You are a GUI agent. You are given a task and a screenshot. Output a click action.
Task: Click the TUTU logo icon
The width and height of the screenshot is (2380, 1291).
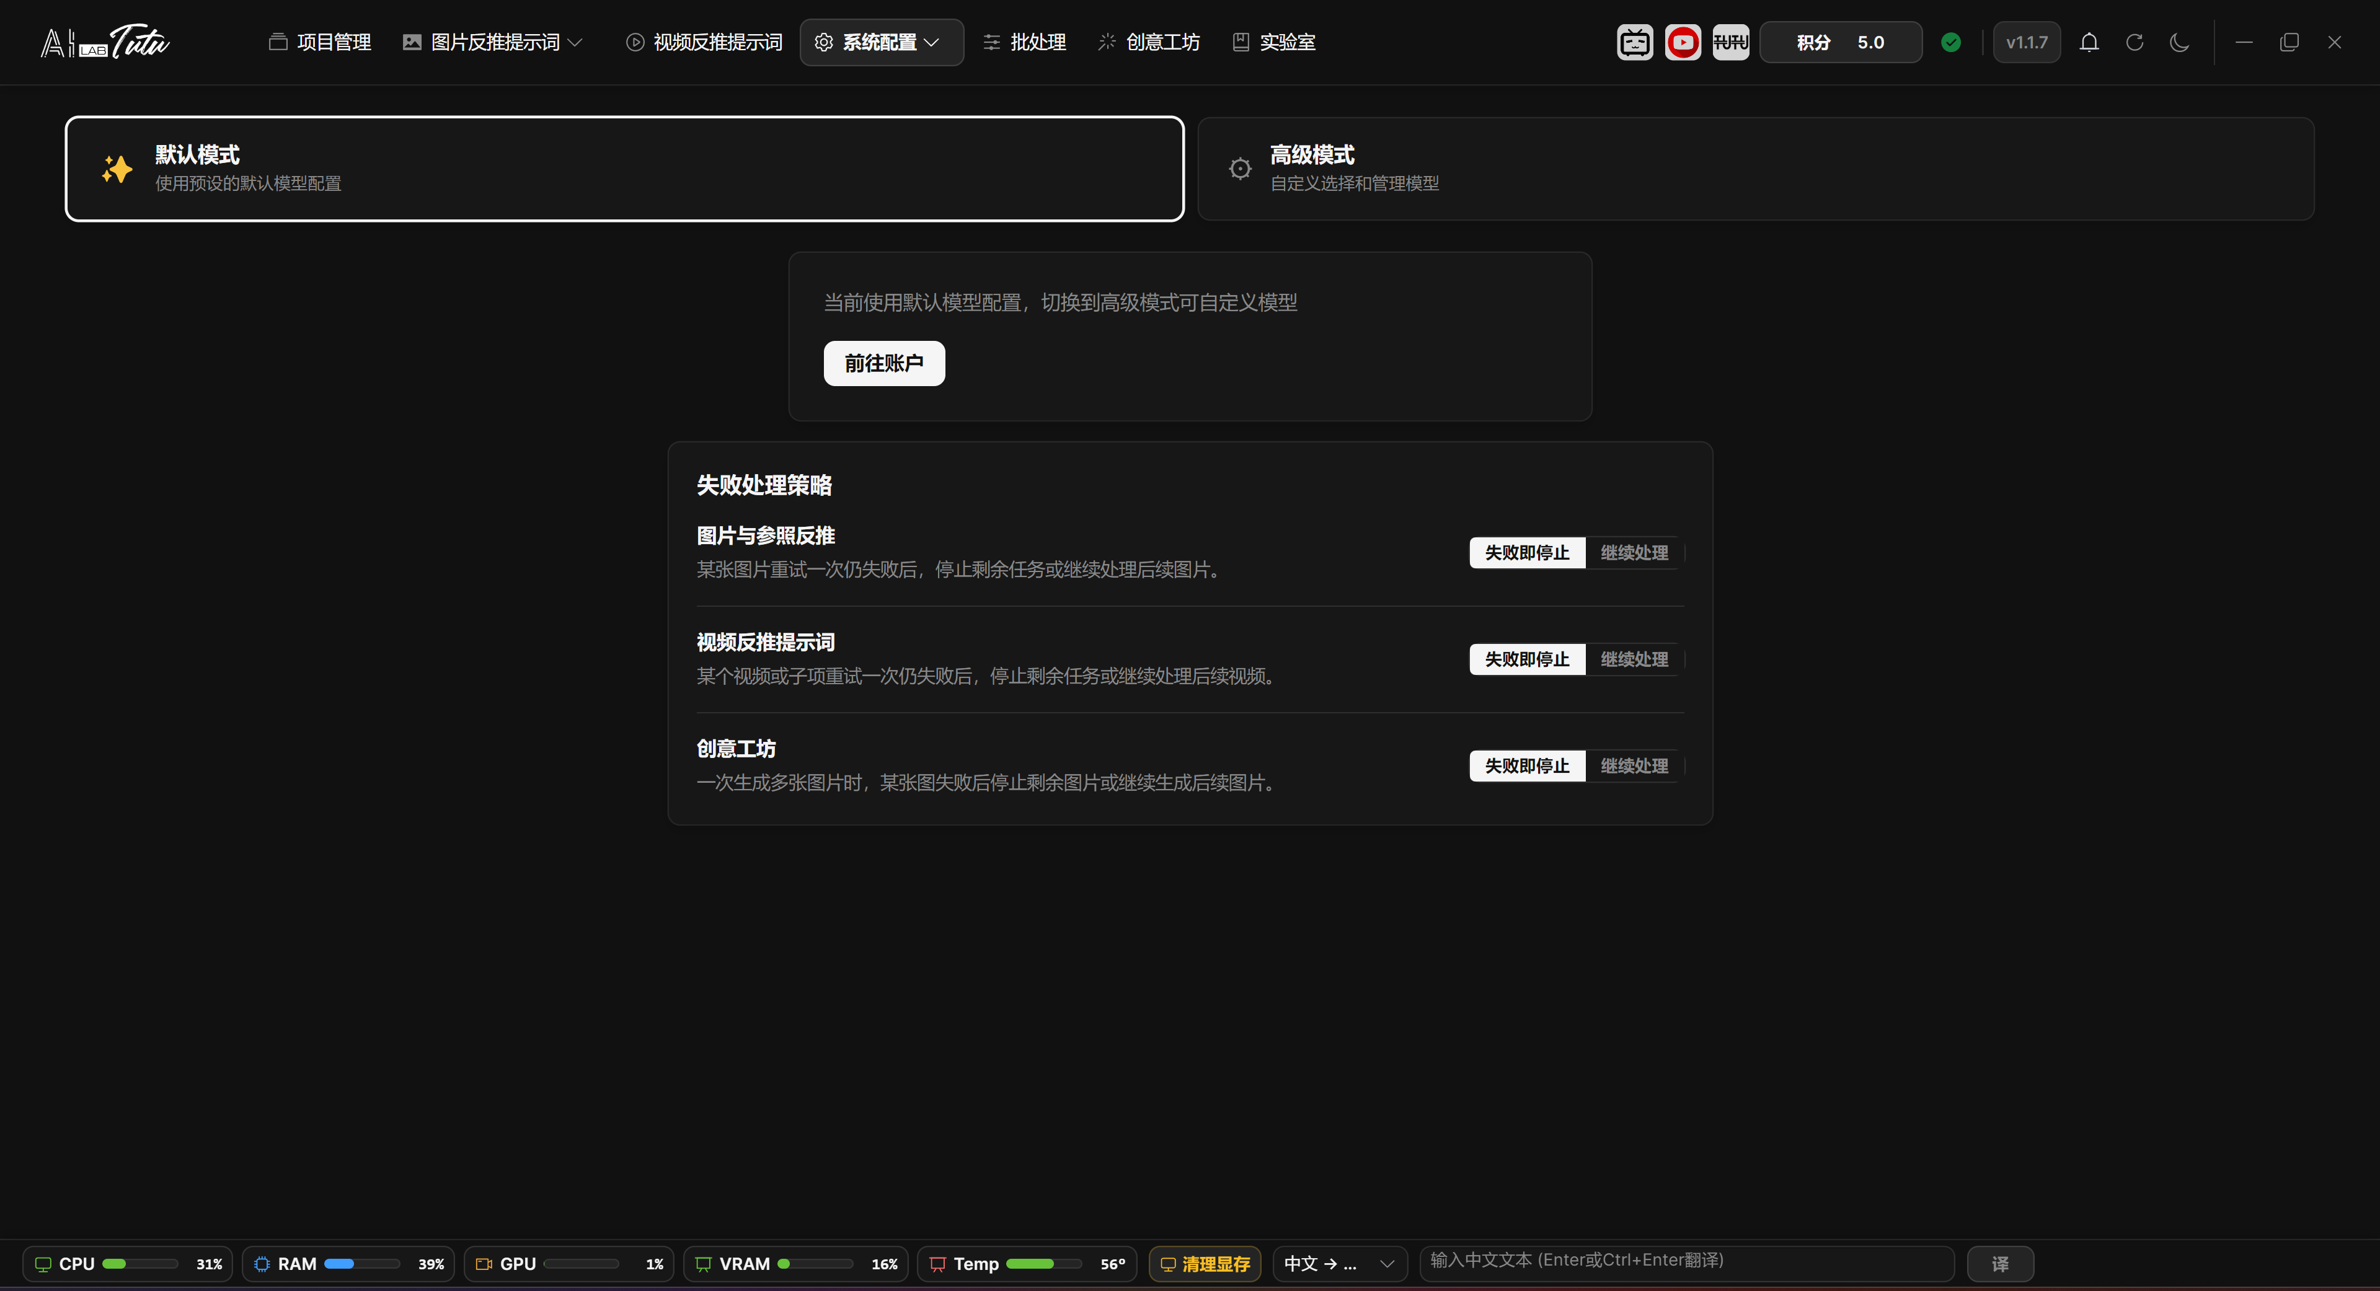[1730, 43]
